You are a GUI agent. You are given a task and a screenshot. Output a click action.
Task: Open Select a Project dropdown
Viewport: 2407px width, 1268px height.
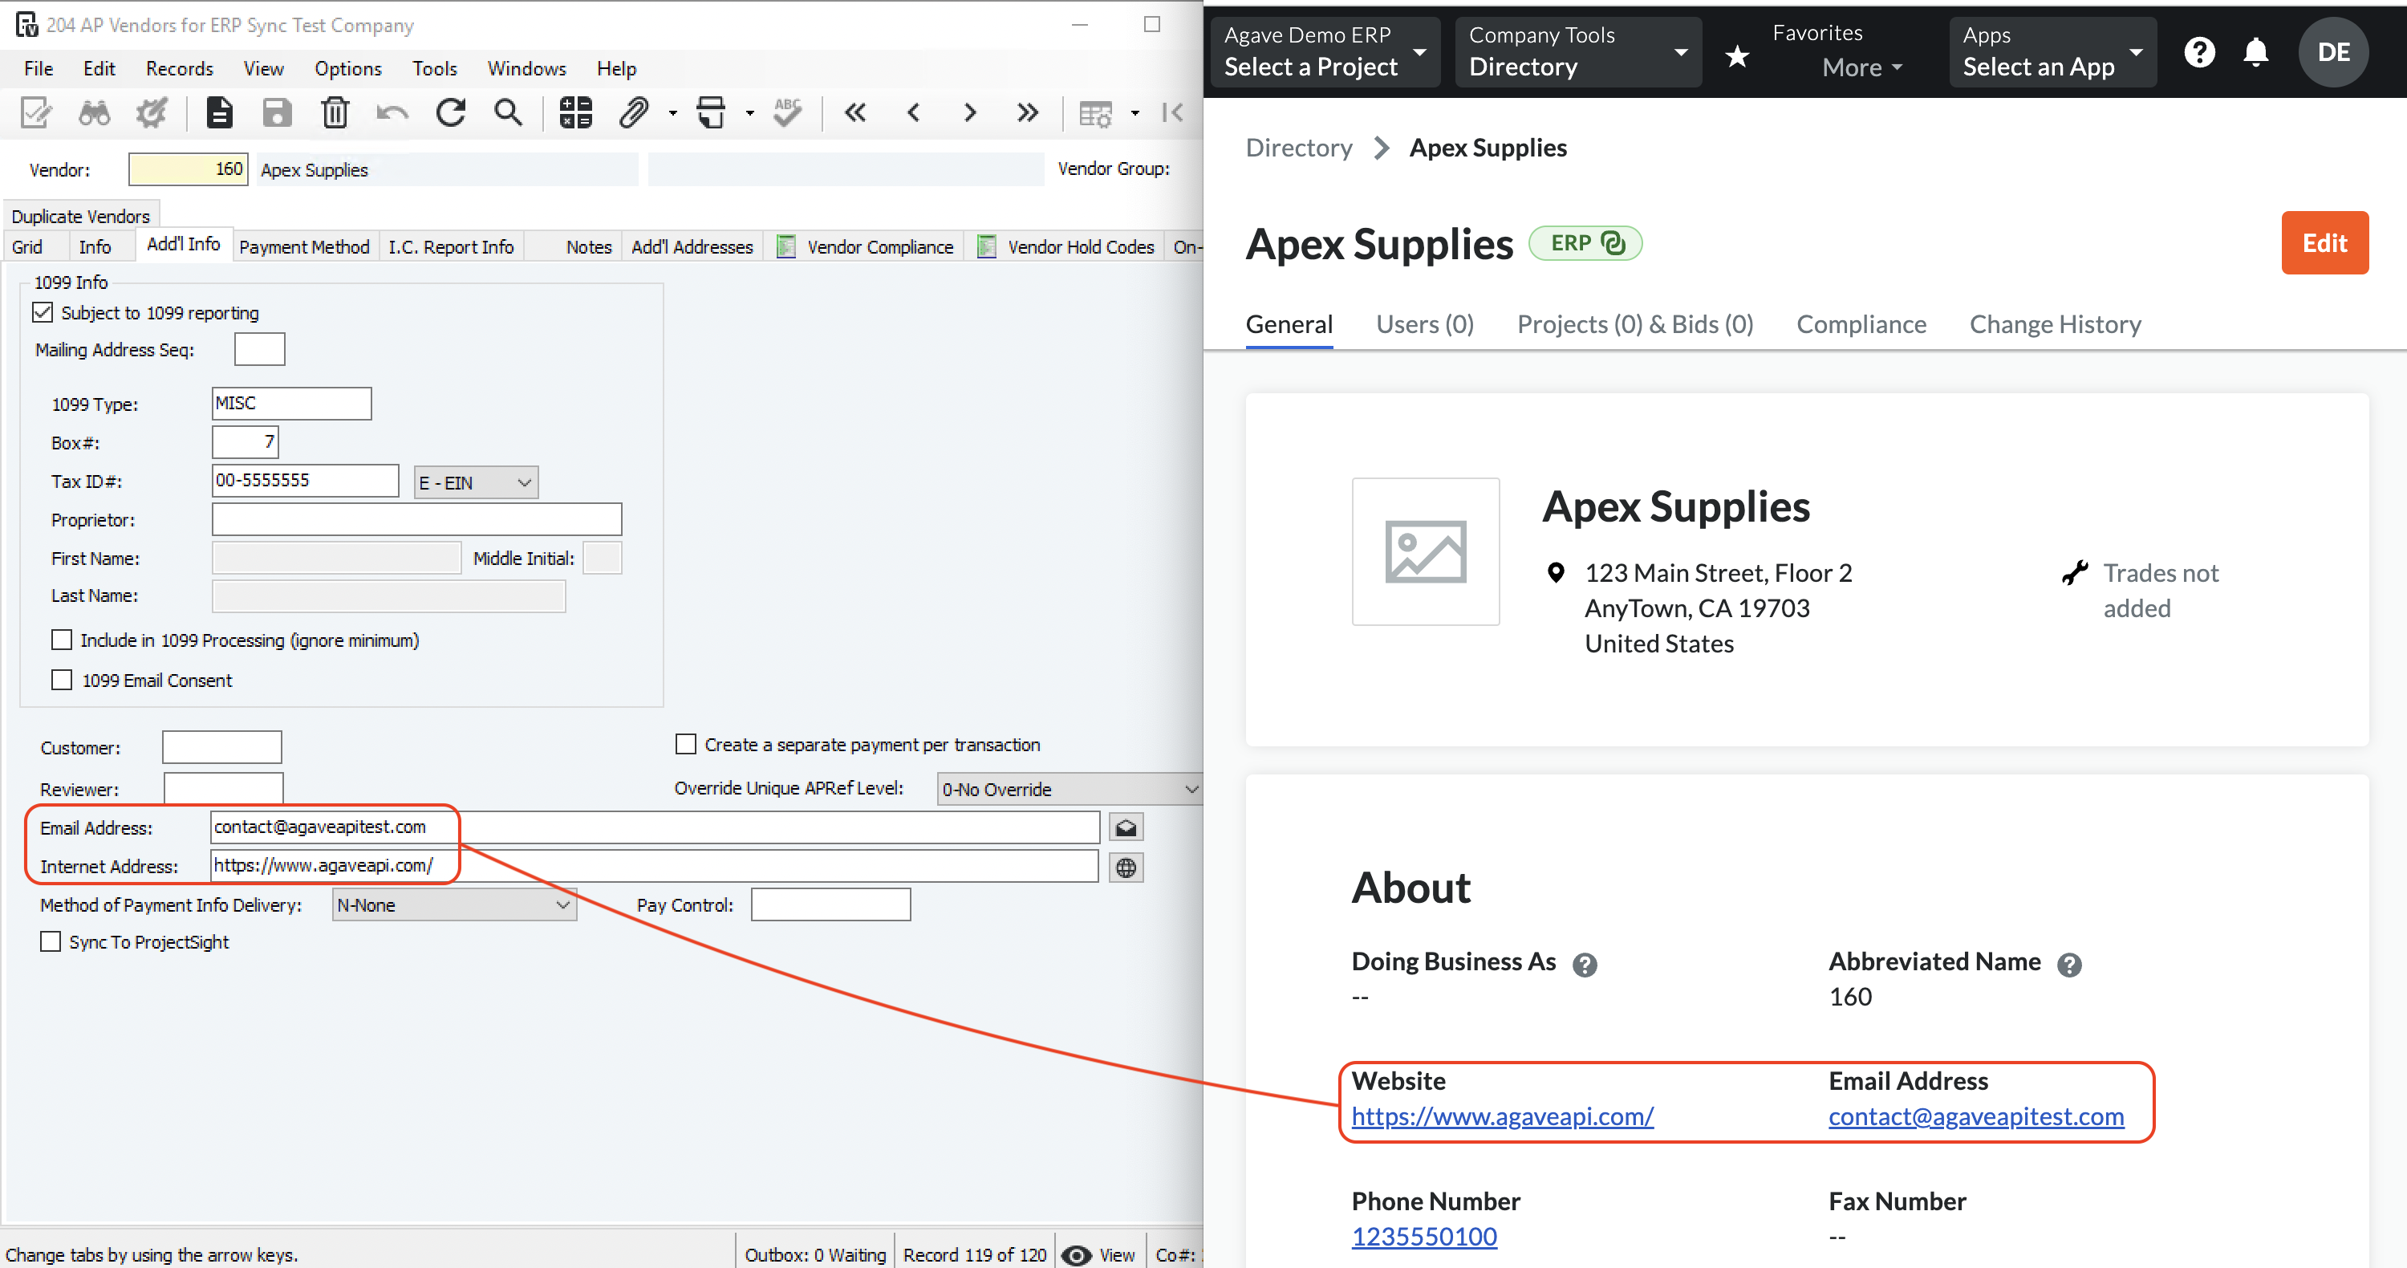pyautogui.click(x=1325, y=52)
